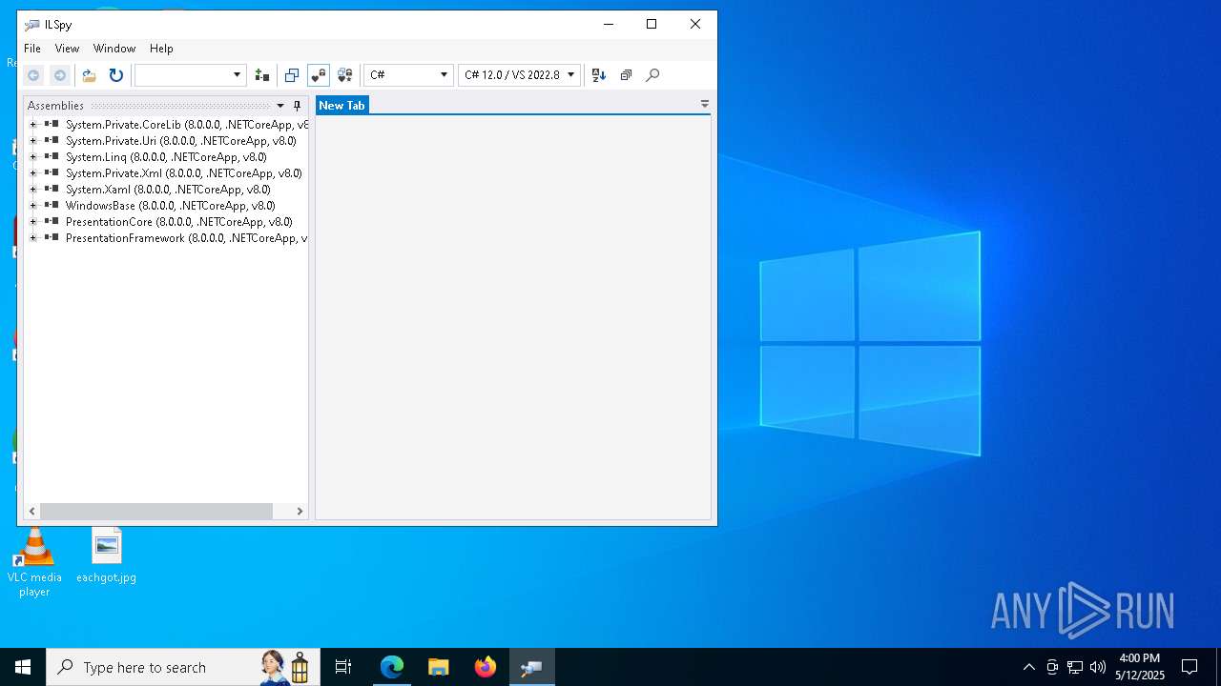Screen dimensions: 1221x686
Task: Expand WindowsBase node
Action: [33, 206]
